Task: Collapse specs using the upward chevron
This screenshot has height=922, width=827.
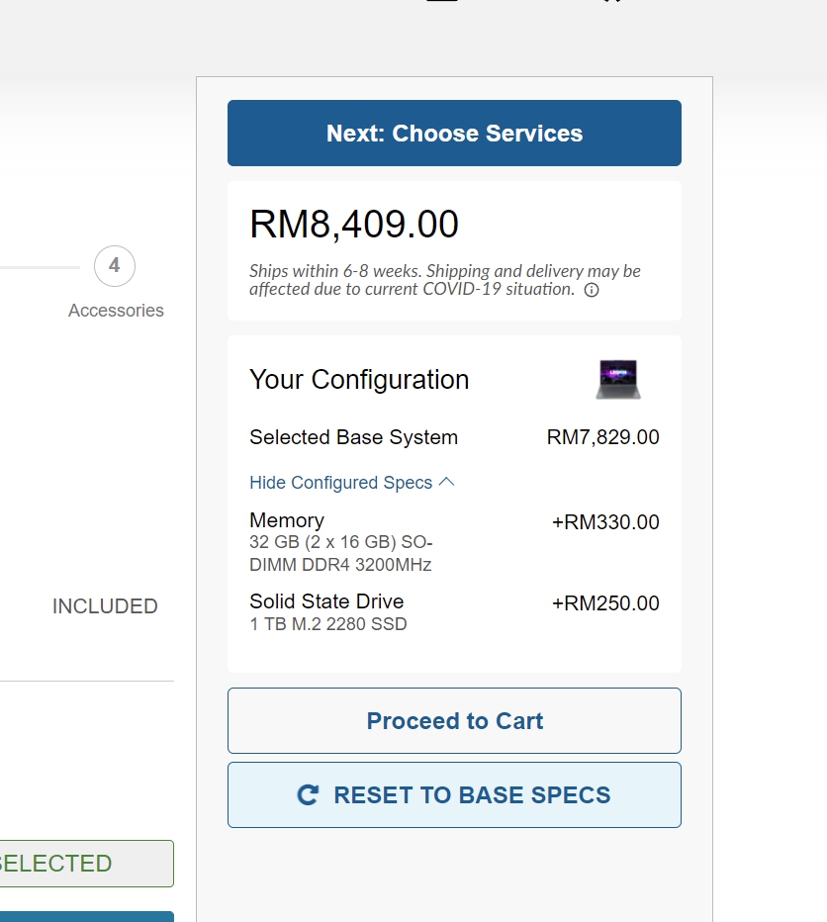Action: coord(446,482)
